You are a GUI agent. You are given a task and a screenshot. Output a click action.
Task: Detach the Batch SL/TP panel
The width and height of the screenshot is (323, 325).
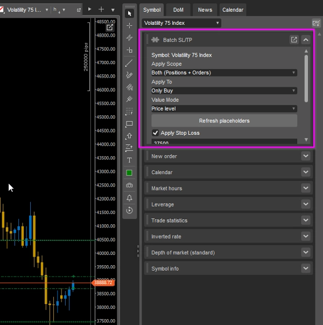pos(294,39)
